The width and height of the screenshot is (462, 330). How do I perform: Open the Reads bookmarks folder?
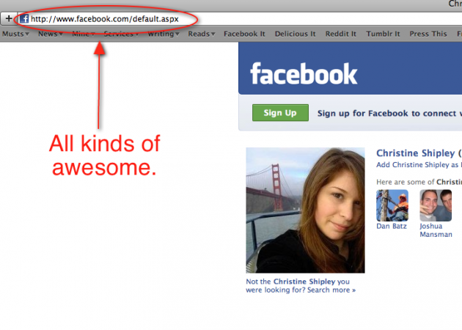(202, 34)
